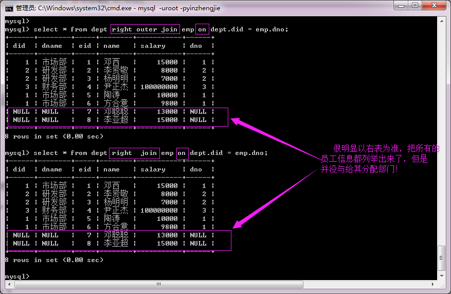Click 'dname' header in first result table
451x294 pixels.
[52, 46]
